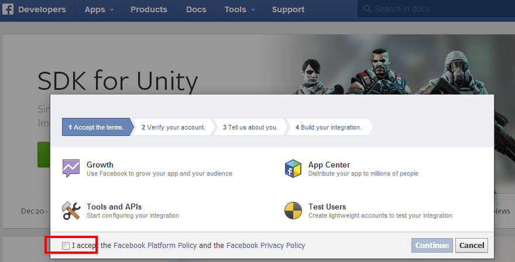Click the App Center heading
Screen dimensions: 515x262
(329, 165)
